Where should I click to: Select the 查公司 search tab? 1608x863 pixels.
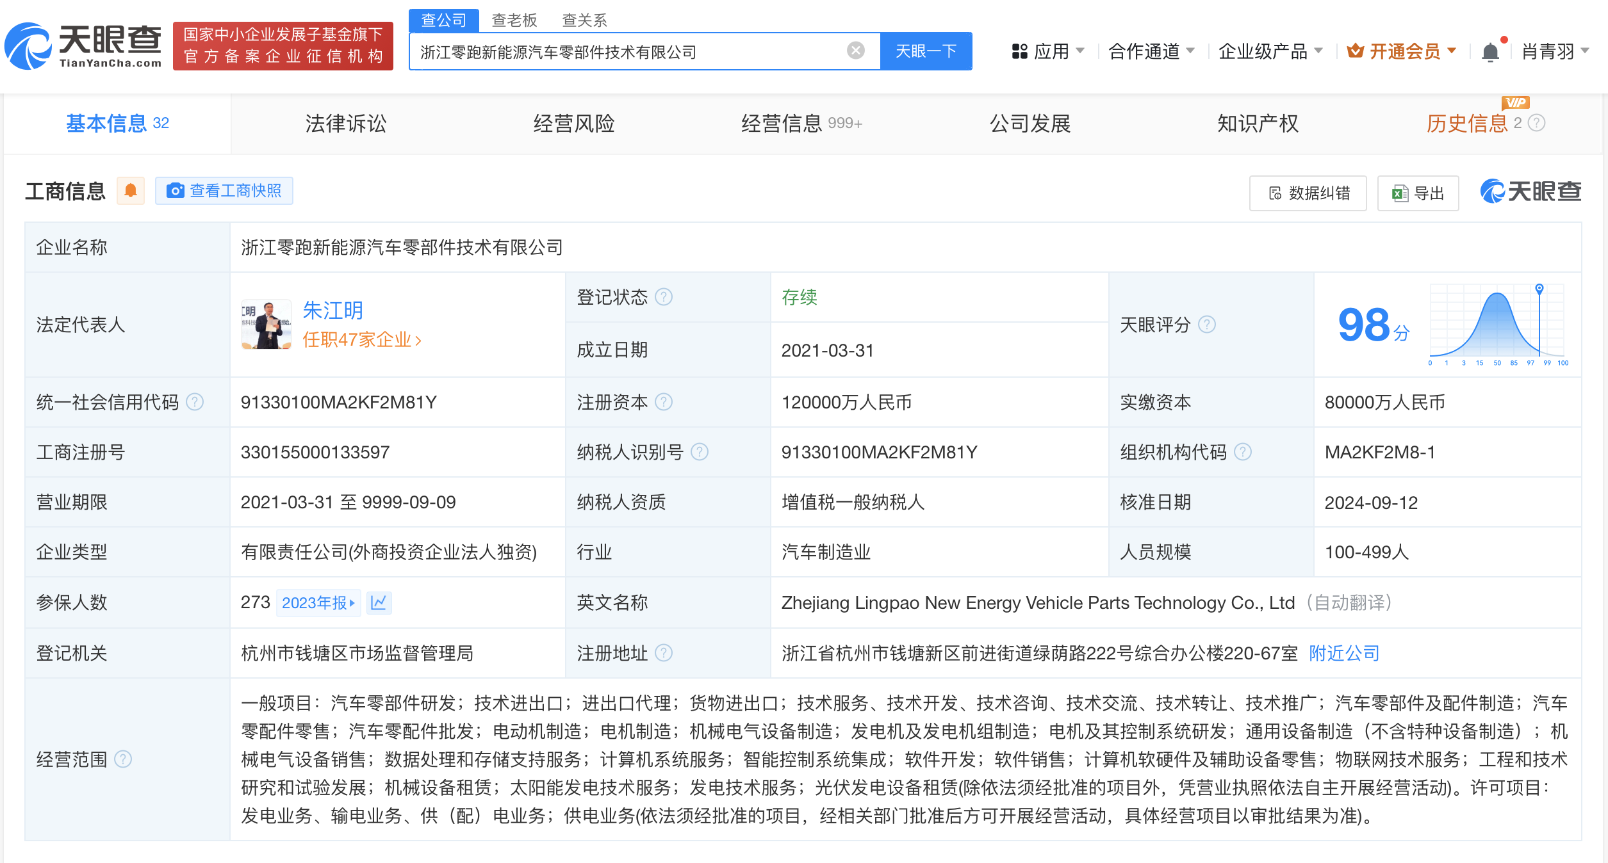tap(443, 20)
